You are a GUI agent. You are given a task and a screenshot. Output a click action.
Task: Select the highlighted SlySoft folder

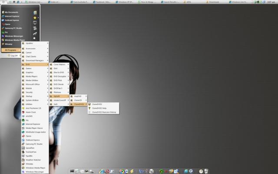pyautogui.click(x=59, y=96)
